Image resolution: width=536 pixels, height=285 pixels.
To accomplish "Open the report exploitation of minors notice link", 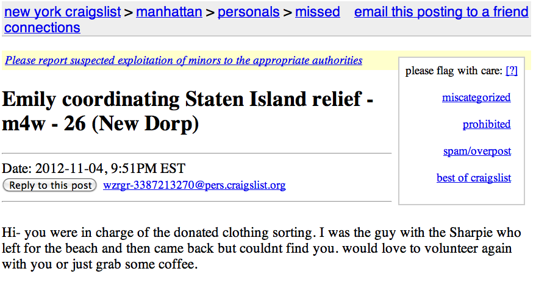I will pyautogui.click(x=184, y=60).
